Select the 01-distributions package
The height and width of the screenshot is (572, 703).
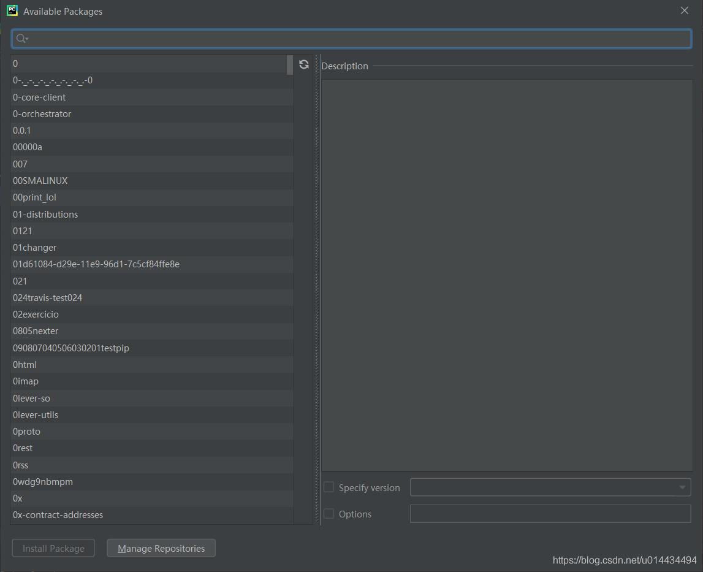(152, 215)
